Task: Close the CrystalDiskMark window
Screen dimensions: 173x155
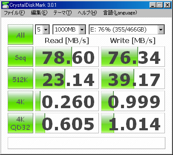Action: click(x=167, y=5)
